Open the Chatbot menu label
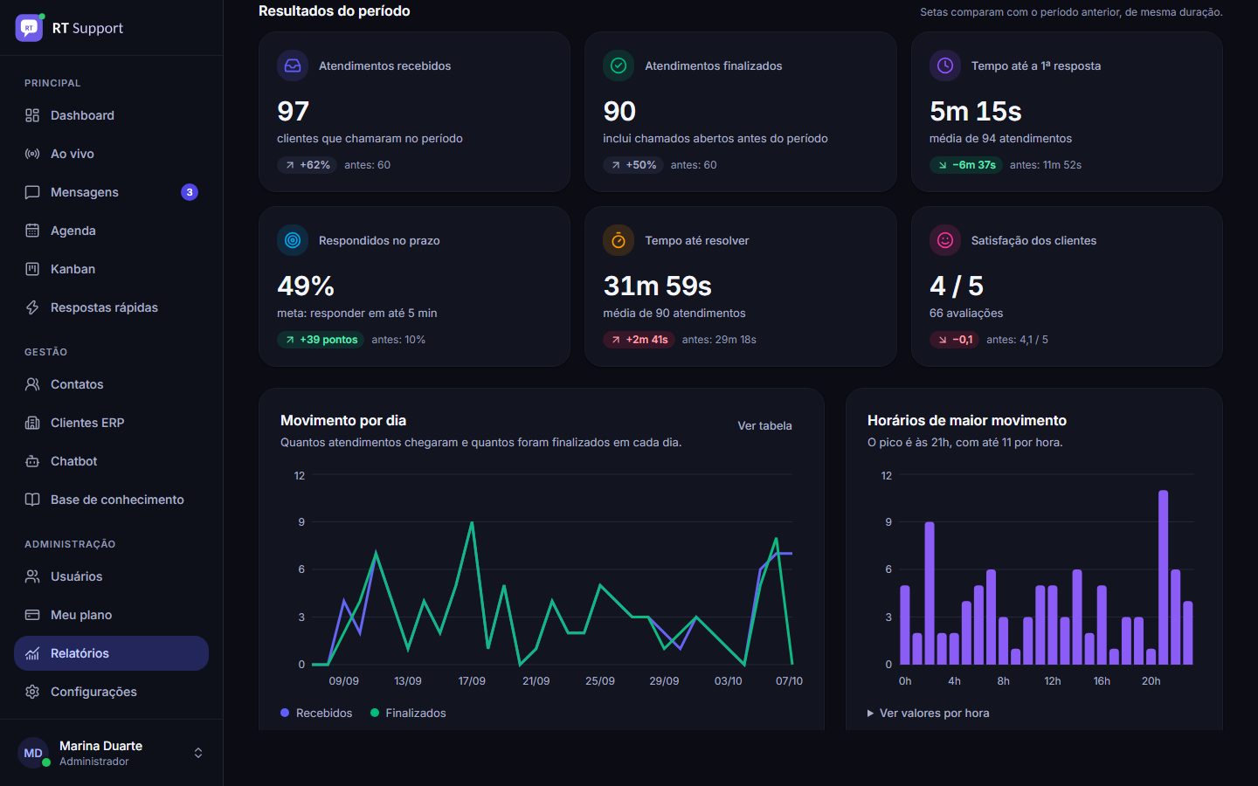The height and width of the screenshot is (786, 1258). (x=74, y=461)
